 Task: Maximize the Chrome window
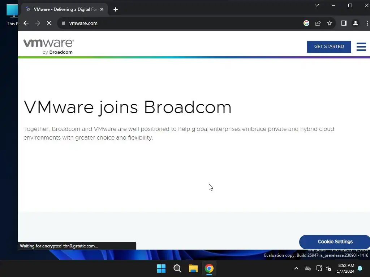point(350,5)
